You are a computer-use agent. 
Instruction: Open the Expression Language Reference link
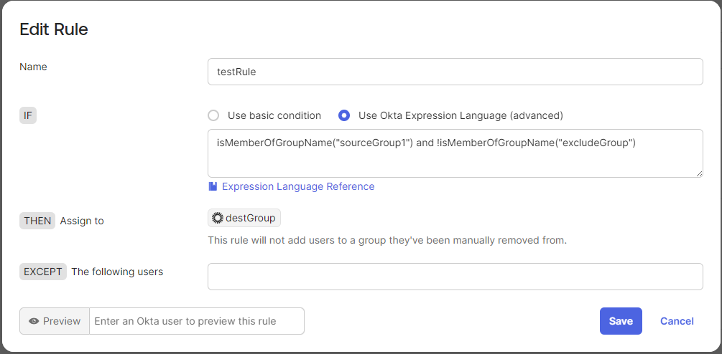(x=298, y=186)
